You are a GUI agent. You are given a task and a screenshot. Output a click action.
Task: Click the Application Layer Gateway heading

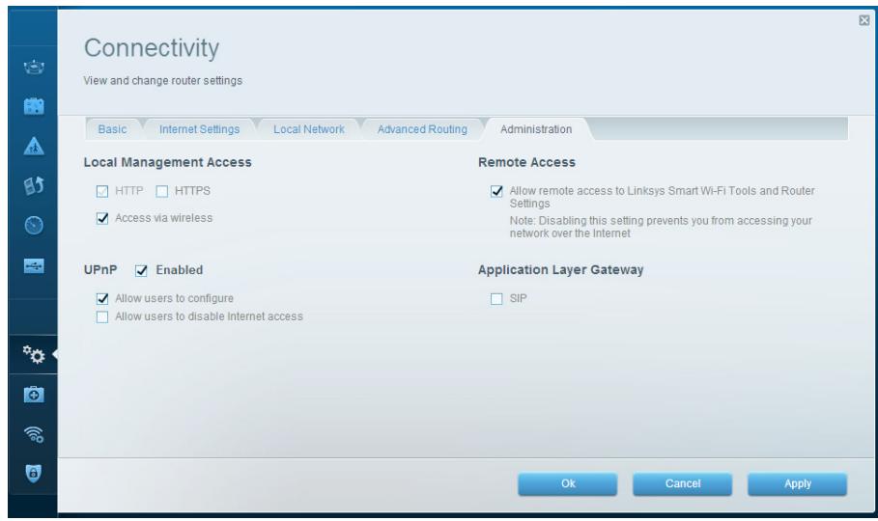coord(560,270)
